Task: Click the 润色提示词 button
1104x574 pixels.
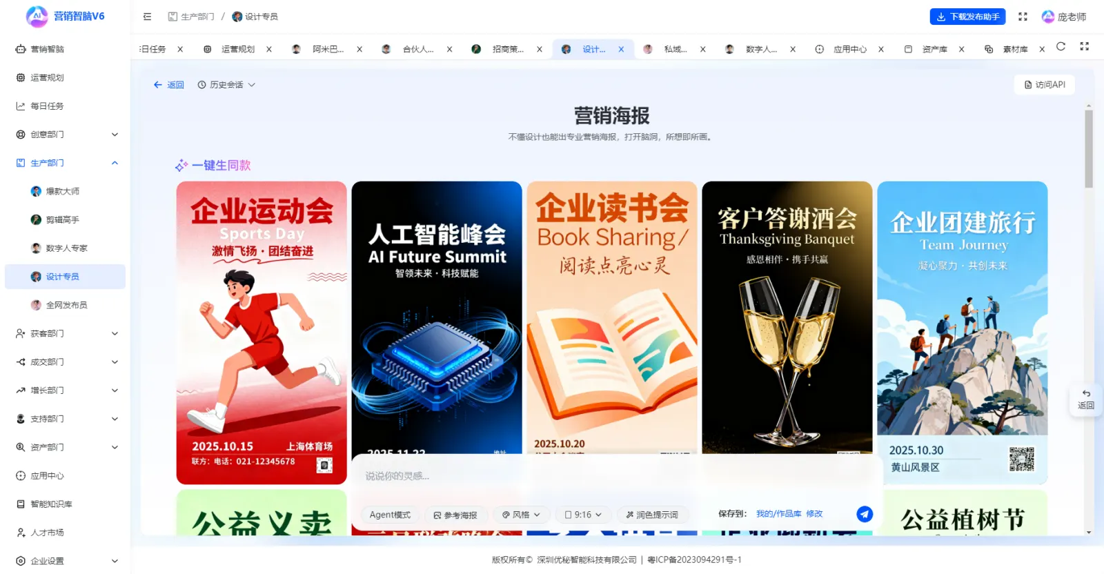Action: pyautogui.click(x=652, y=515)
